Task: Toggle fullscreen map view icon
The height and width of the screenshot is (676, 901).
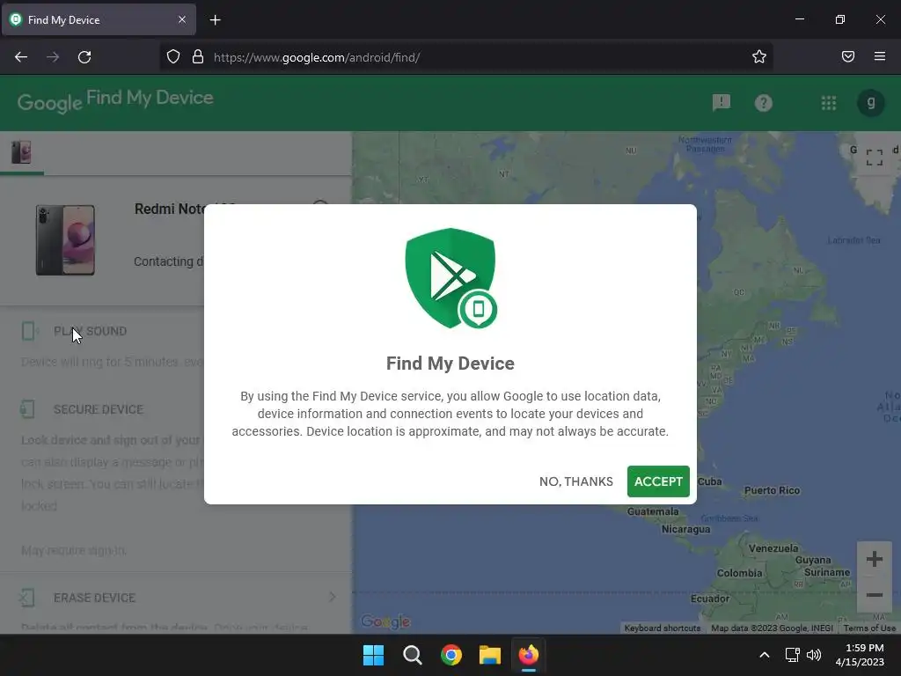Action: tap(874, 157)
